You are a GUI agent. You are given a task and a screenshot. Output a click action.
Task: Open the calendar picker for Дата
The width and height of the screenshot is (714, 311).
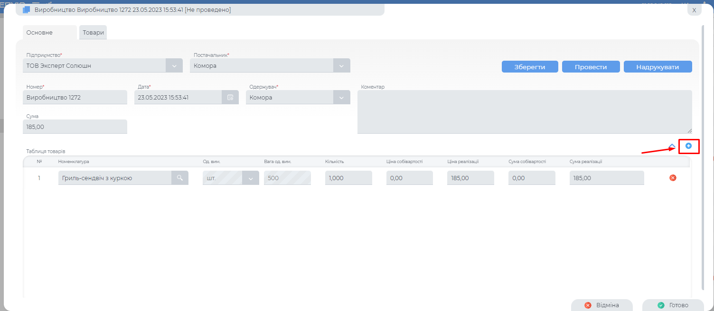(x=230, y=97)
